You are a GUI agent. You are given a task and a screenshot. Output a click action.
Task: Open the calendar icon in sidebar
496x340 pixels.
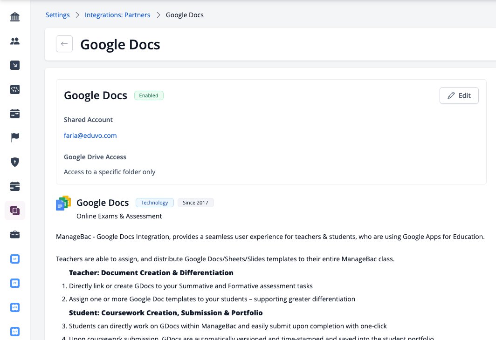15,114
